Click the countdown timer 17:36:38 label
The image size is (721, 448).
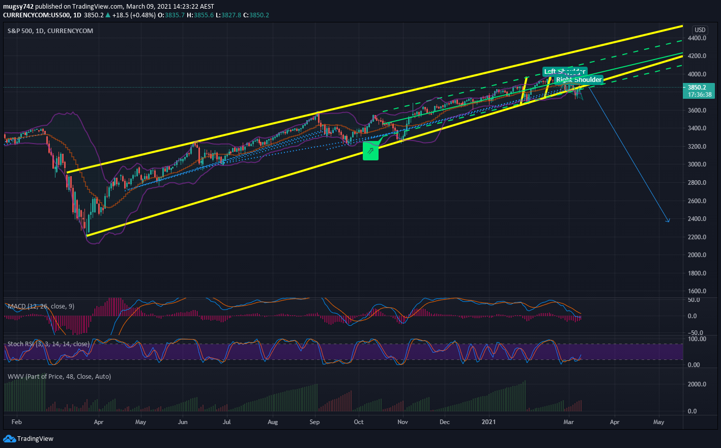point(700,95)
